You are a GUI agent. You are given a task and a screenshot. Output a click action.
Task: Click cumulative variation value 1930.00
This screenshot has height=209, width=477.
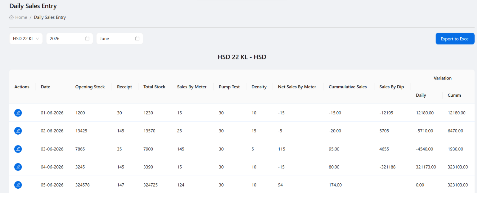pyautogui.click(x=455, y=149)
